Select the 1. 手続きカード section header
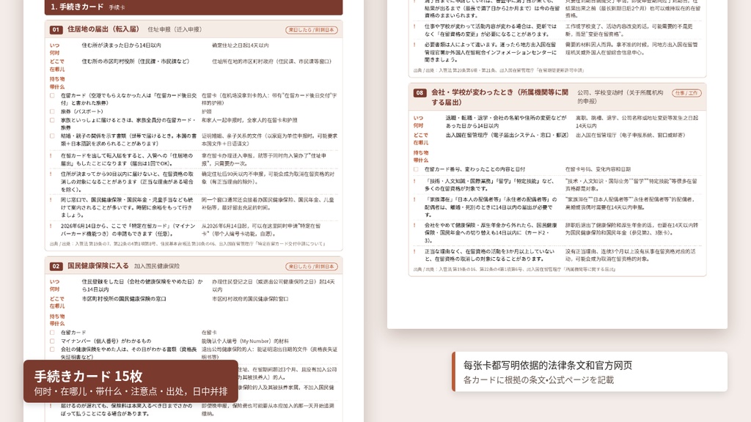This screenshot has width=751, height=422. coord(194,7)
